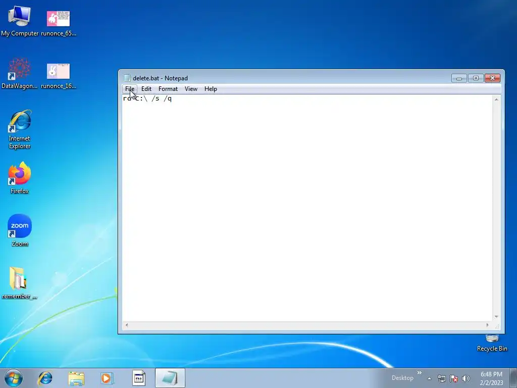This screenshot has height=388, width=517.
Task: Select the Recycle Bin desktop icon
Action: click(492, 343)
